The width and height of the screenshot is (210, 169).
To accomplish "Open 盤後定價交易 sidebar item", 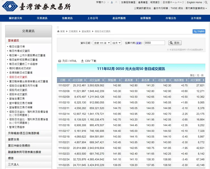I will click(17, 99).
